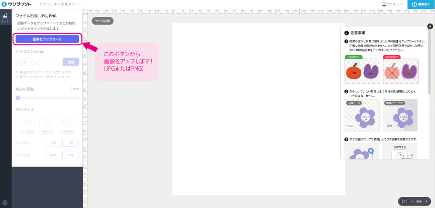This screenshot has width=435, height=208.
Task: Click the ワンプリント logo
Action: coord(17,4)
